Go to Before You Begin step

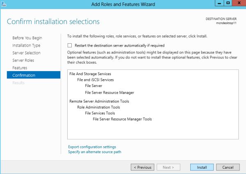(27, 38)
